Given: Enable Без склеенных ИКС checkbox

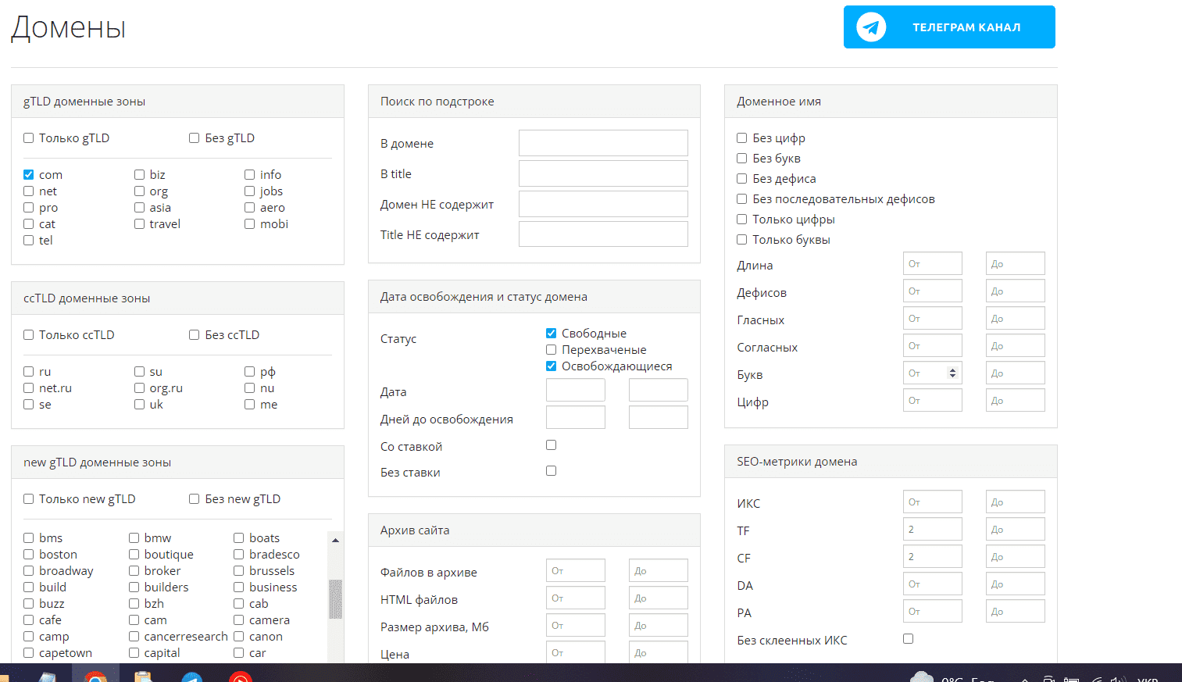Looking at the screenshot, I should point(908,639).
